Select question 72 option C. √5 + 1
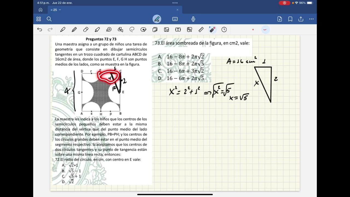The image size is (350, 197). (71, 176)
